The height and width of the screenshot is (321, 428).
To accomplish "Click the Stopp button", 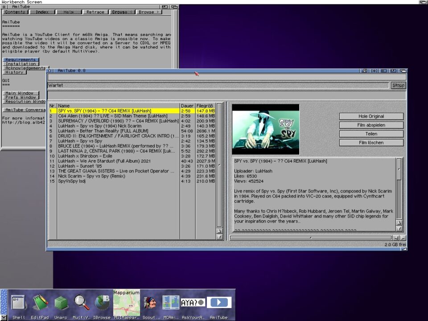I will (398, 86).
